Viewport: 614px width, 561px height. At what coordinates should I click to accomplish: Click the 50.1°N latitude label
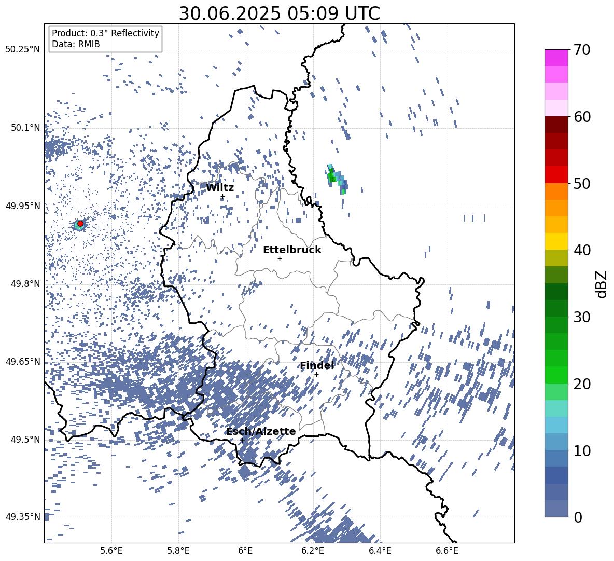(25, 128)
